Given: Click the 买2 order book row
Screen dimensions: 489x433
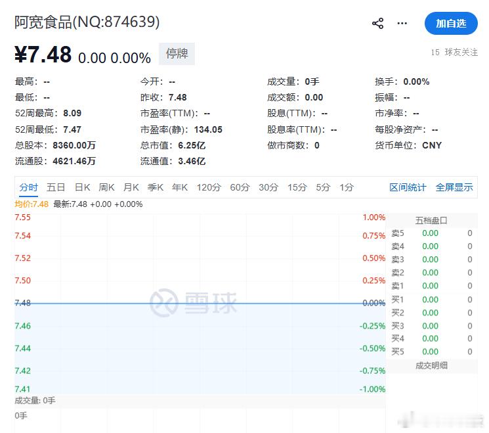Looking at the screenshot, I should (x=432, y=313).
